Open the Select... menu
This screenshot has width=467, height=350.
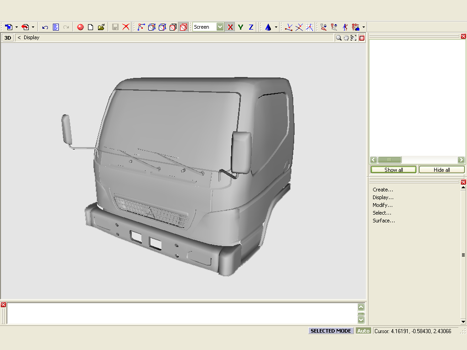tap(382, 213)
